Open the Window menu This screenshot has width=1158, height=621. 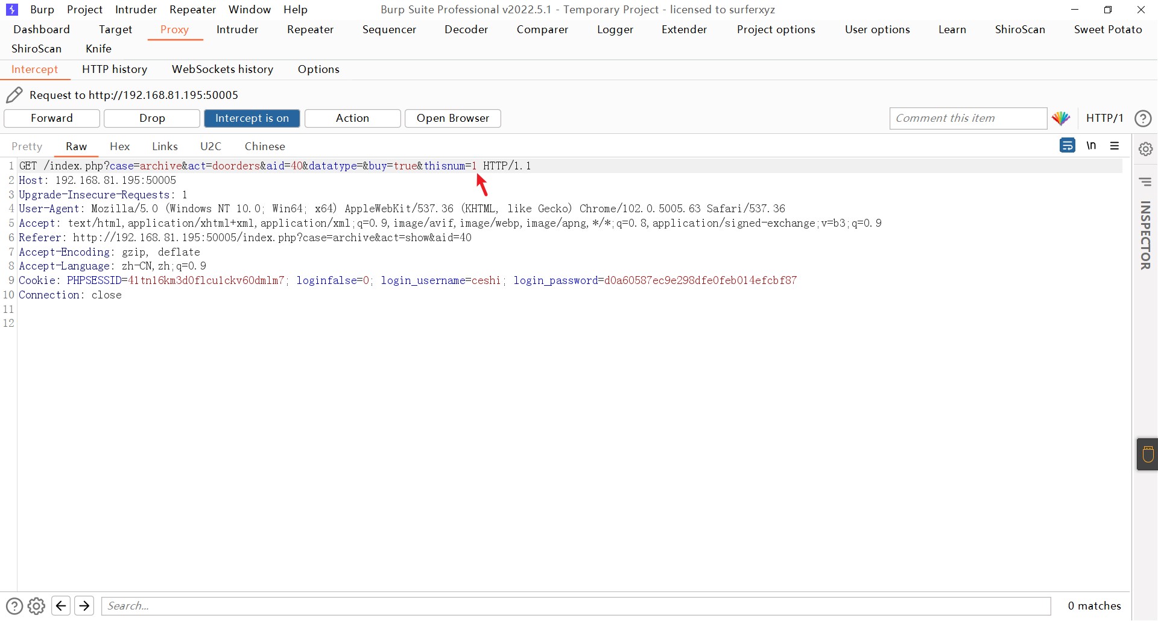coord(250,10)
